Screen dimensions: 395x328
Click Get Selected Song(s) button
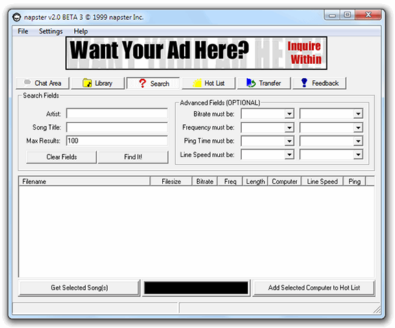click(80, 288)
